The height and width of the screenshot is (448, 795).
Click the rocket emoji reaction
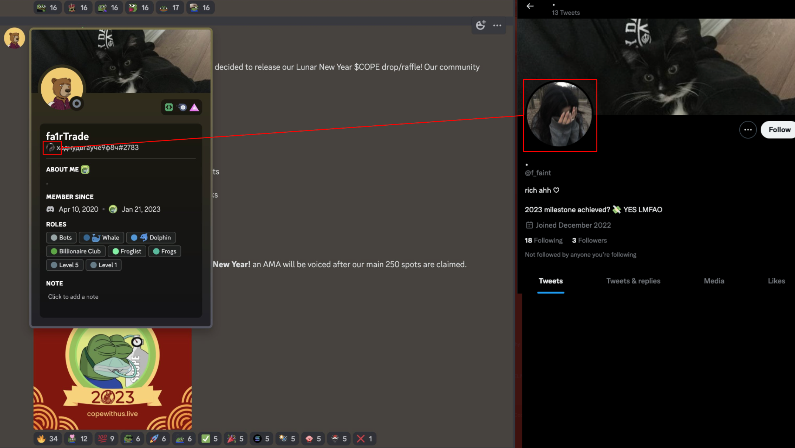(158, 438)
